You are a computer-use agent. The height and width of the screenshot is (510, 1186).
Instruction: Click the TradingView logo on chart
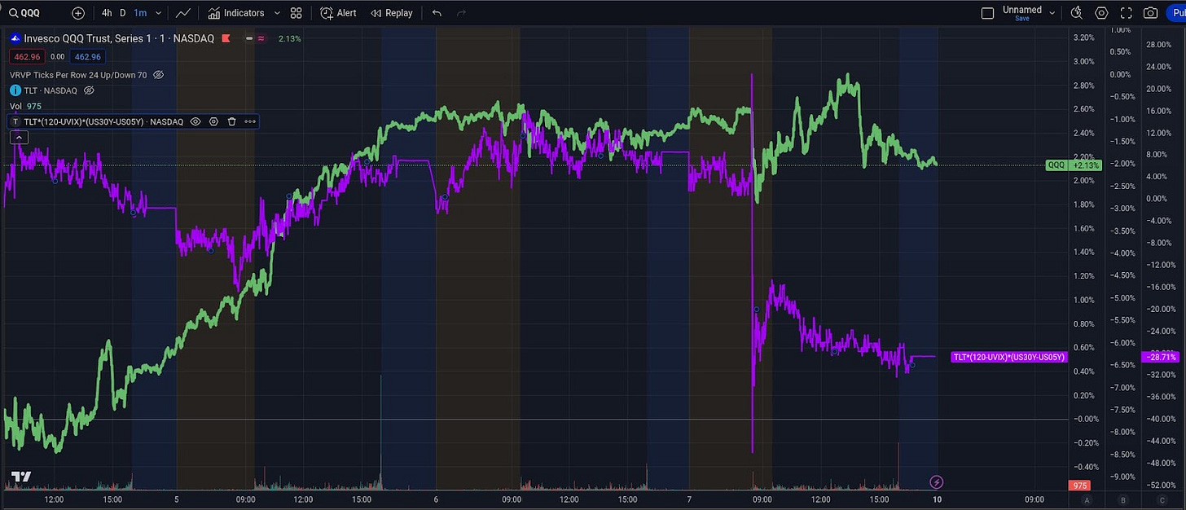pos(21,477)
